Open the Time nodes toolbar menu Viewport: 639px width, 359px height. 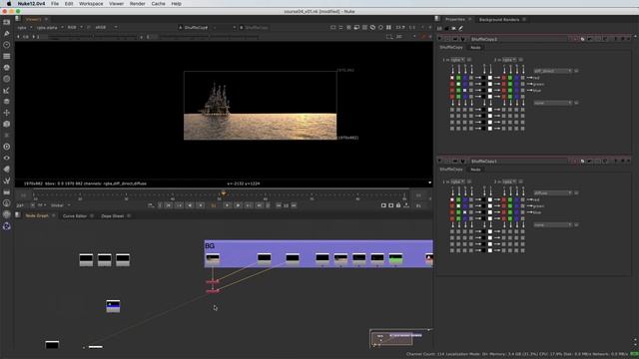[x=7, y=45]
